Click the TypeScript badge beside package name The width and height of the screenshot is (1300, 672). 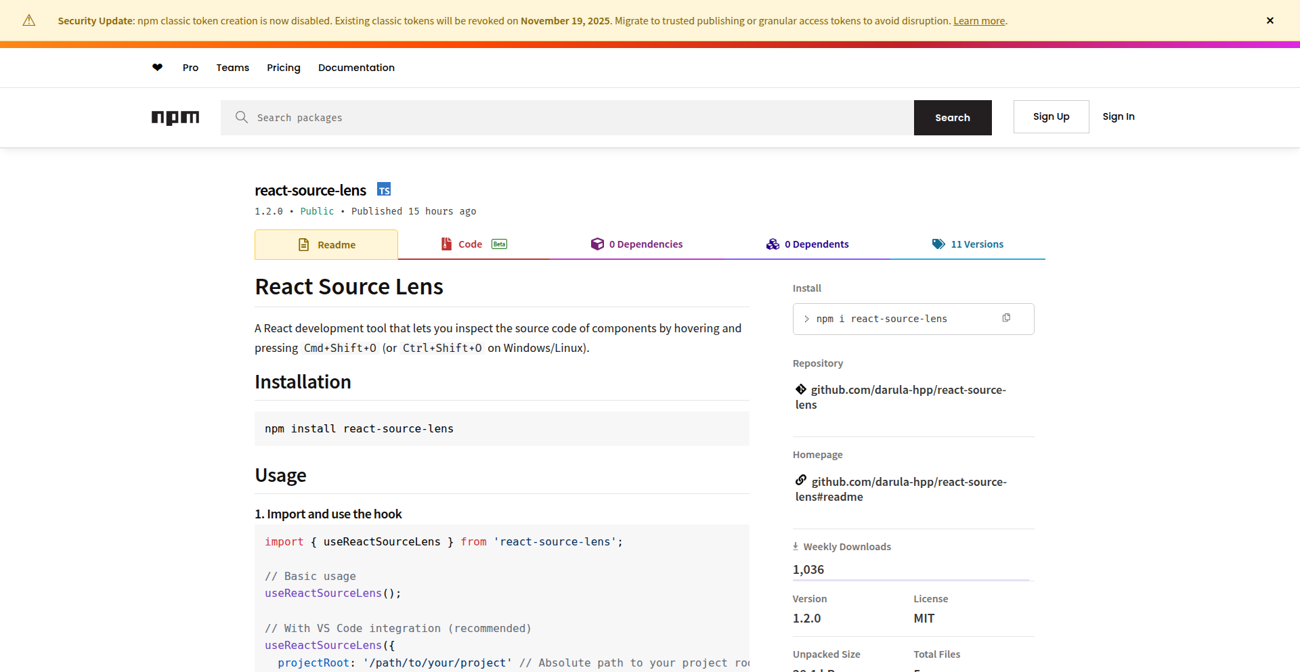384,190
